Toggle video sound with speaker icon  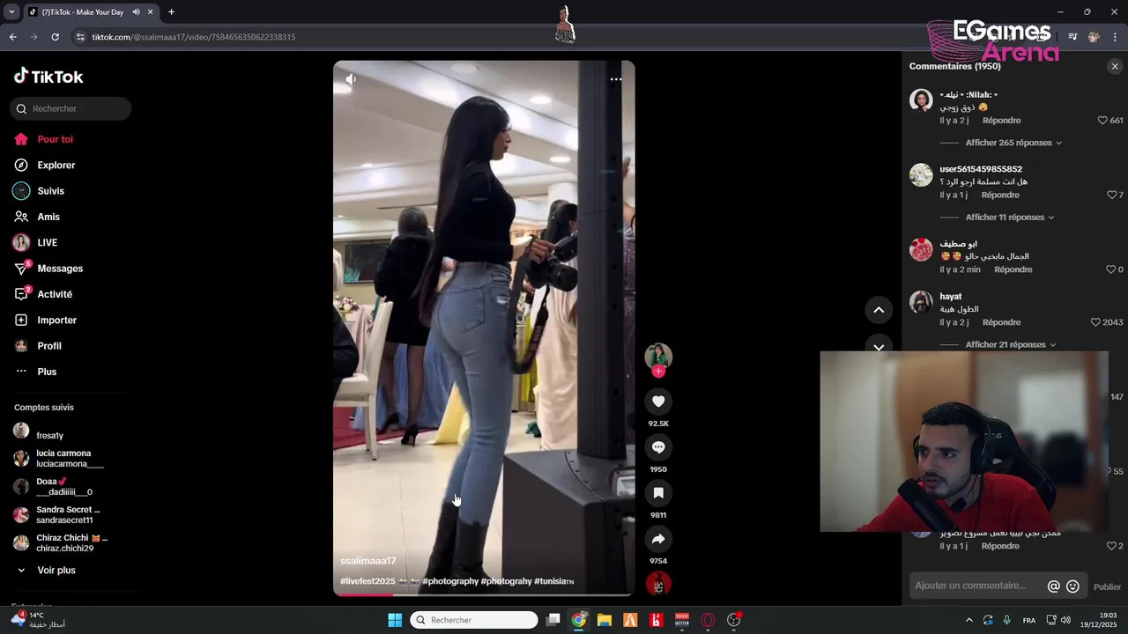[x=351, y=79]
